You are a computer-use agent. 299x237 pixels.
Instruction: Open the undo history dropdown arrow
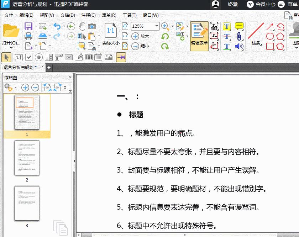pyautogui.click(x=64, y=26)
